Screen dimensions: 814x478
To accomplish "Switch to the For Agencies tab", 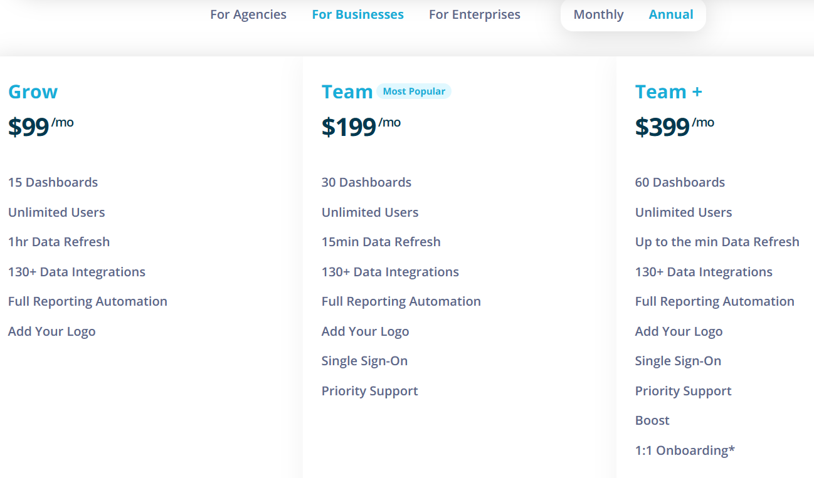I will [248, 14].
